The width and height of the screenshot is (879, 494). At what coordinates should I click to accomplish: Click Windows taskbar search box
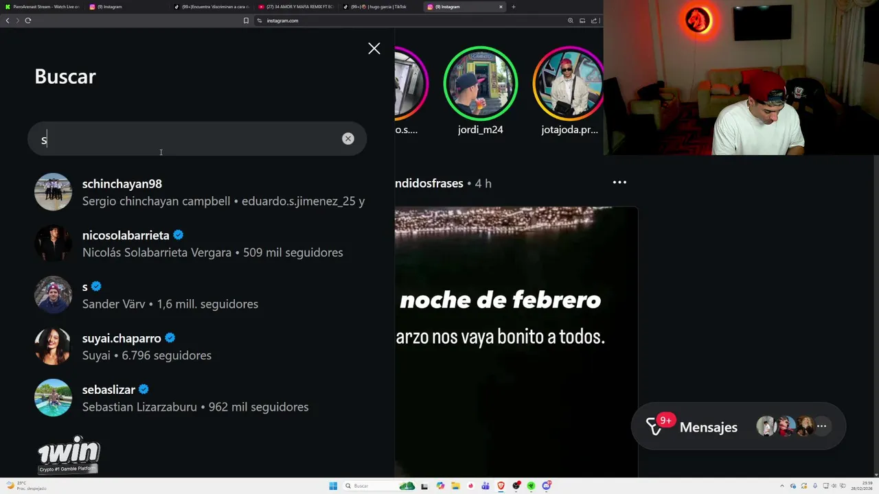tap(379, 486)
